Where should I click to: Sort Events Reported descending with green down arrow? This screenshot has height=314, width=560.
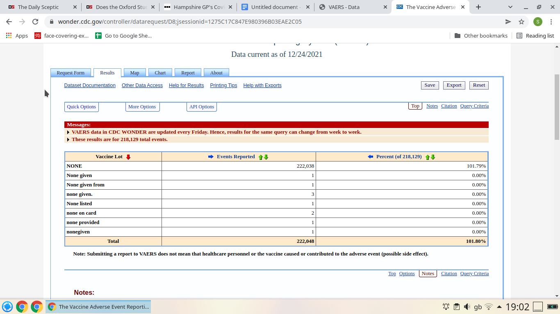(x=266, y=157)
